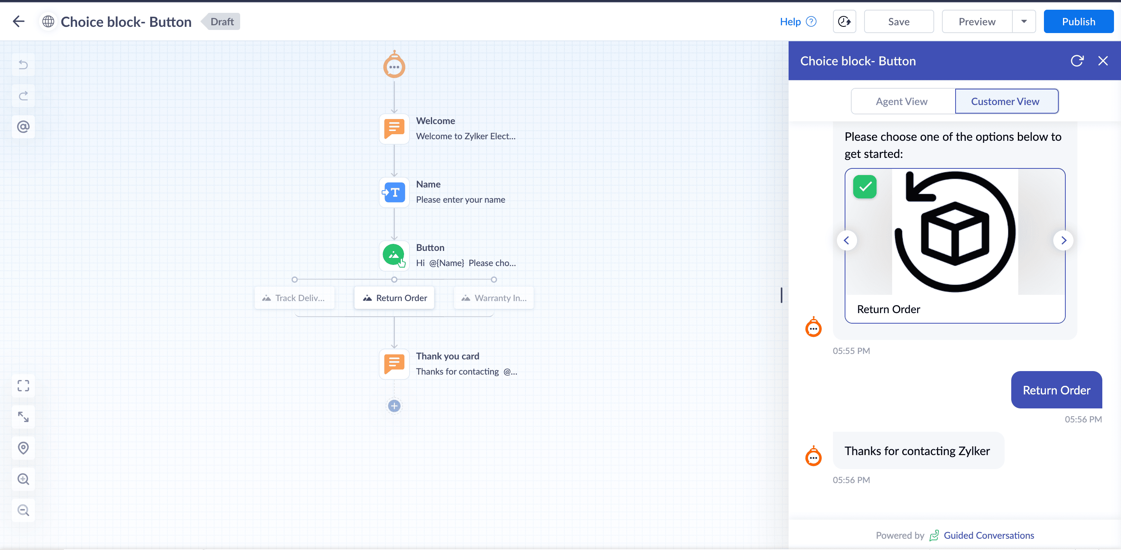Open the Guided Conversations link
This screenshot has height=550, width=1121.
[x=989, y=535]
